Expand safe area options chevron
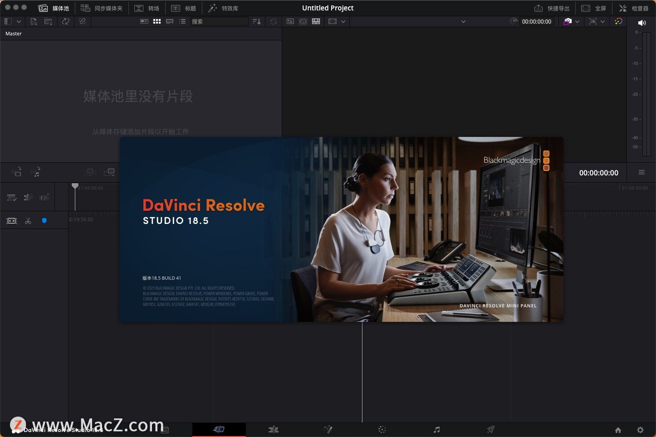Viewport: 656px width, 437px height. click(x=343, y=21)
